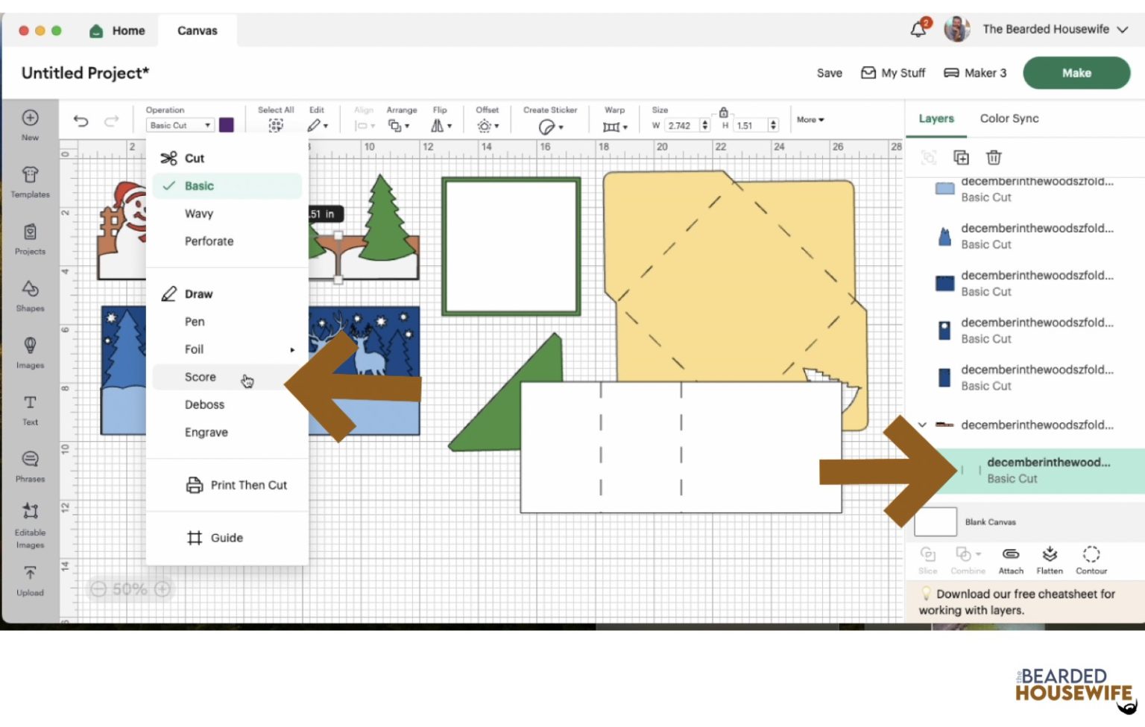Viewport: 1145px width, 727px height.
Task: Click the green Make button
Action: pyautogui.click(x=1076, y=73)
